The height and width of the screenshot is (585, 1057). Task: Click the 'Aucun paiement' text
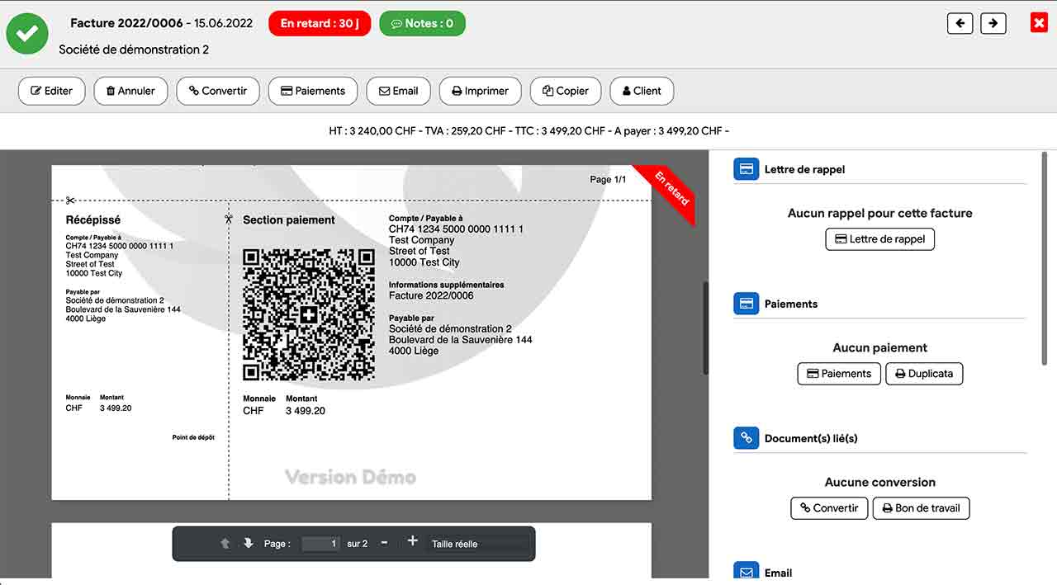(880, 347)
